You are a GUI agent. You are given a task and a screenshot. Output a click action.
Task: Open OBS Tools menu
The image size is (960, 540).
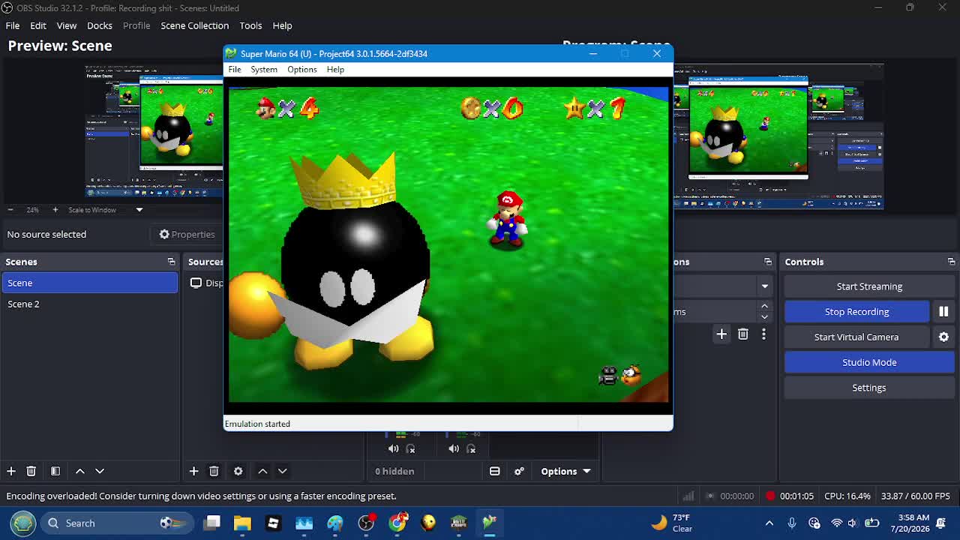250,25
